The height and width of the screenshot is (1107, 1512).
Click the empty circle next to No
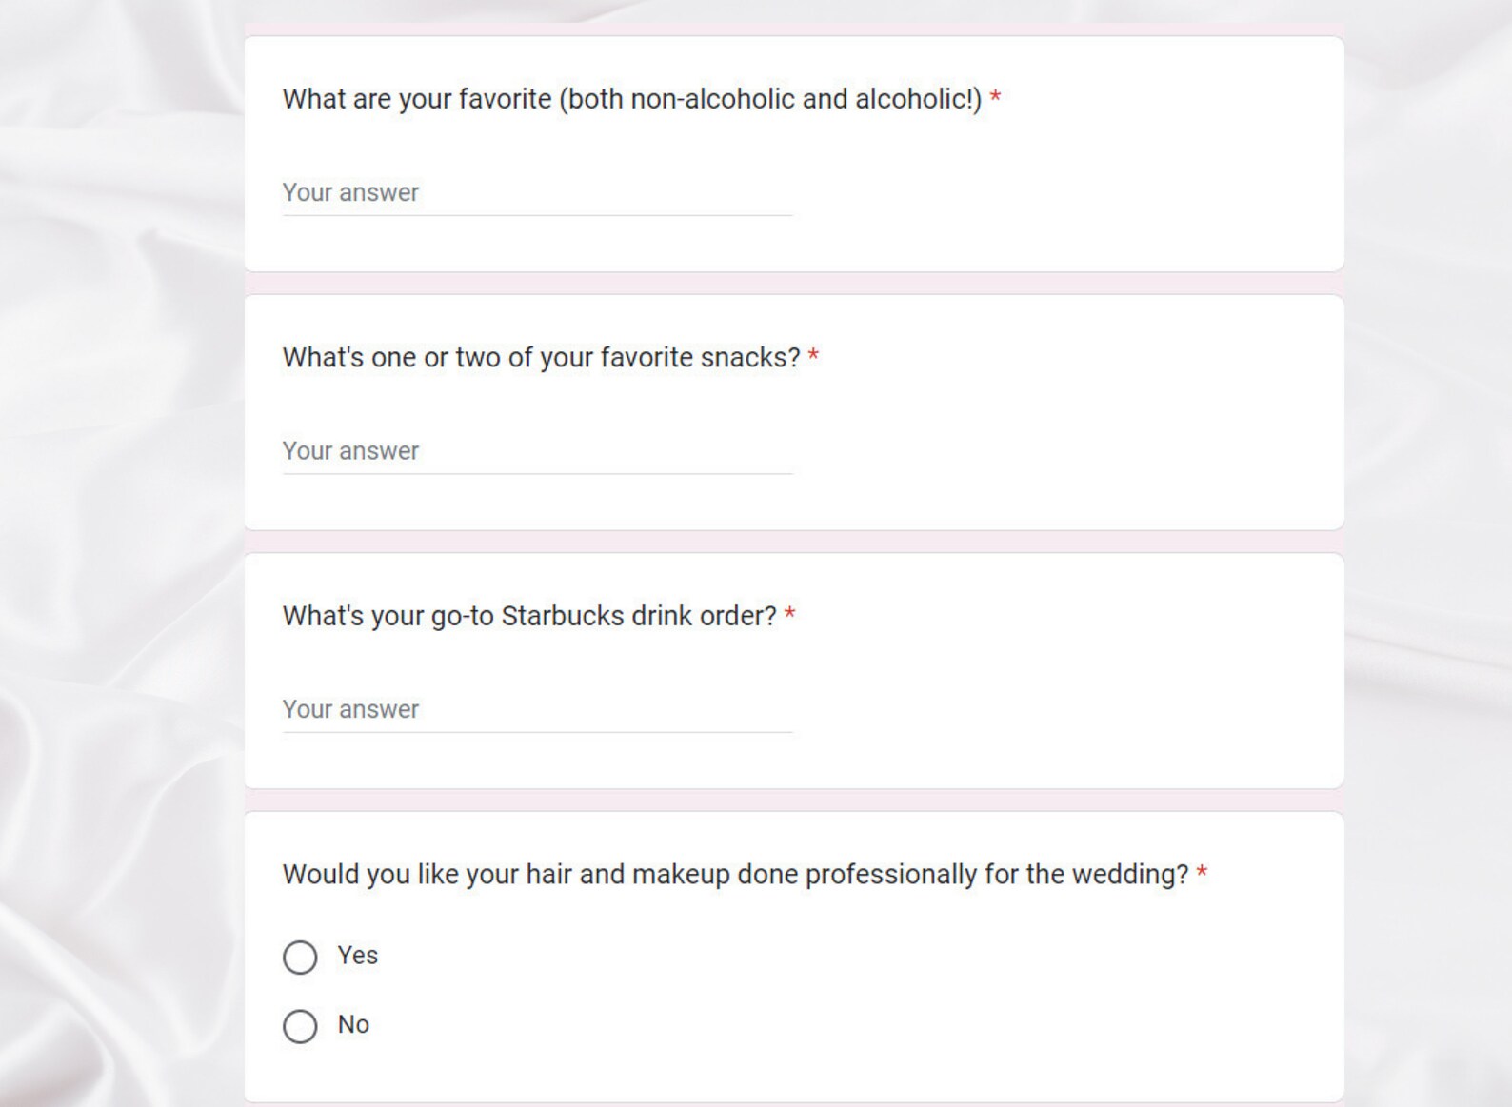[x=300, y=1026]
